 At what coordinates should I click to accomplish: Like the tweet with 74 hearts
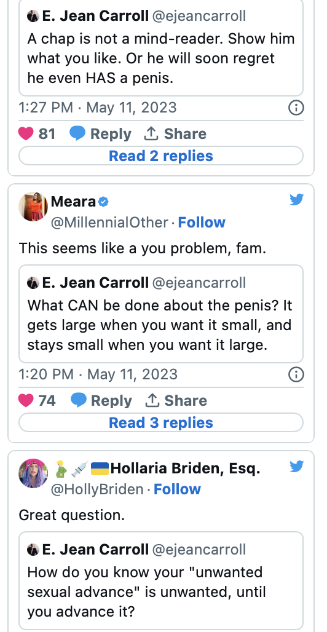26,401
